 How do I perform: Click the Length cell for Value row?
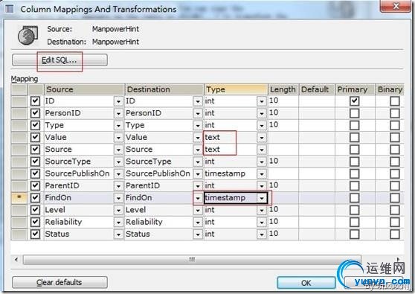[x=283, y=137]
